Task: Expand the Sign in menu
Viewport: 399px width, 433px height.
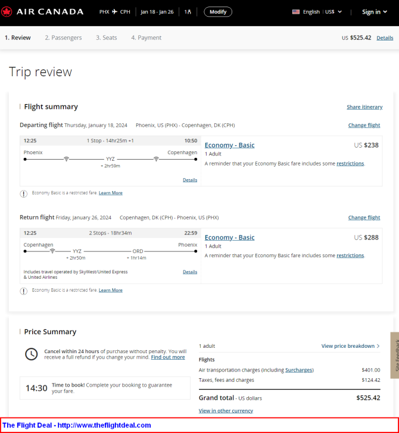Action: point(375,12)
